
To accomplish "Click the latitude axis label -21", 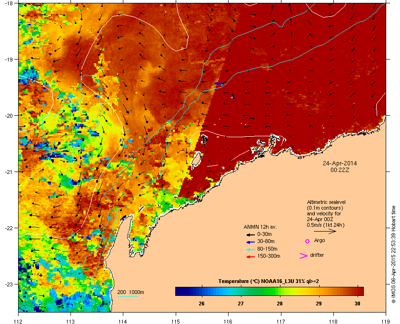I will point(9,172).
